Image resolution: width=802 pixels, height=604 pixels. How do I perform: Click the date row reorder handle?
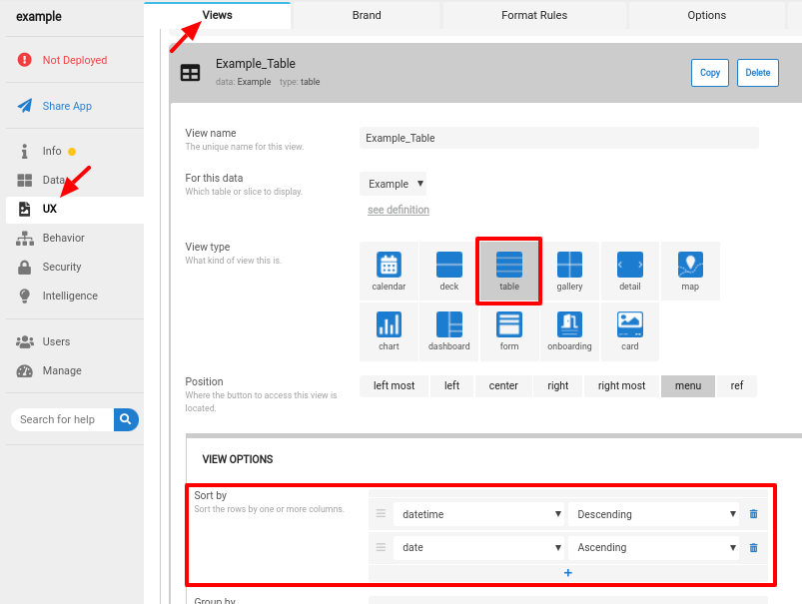tap(381, 547)
